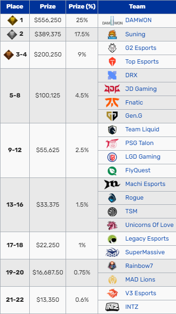Click the gold first place medal icon
176x314 pixels.
tap(12, 20)
